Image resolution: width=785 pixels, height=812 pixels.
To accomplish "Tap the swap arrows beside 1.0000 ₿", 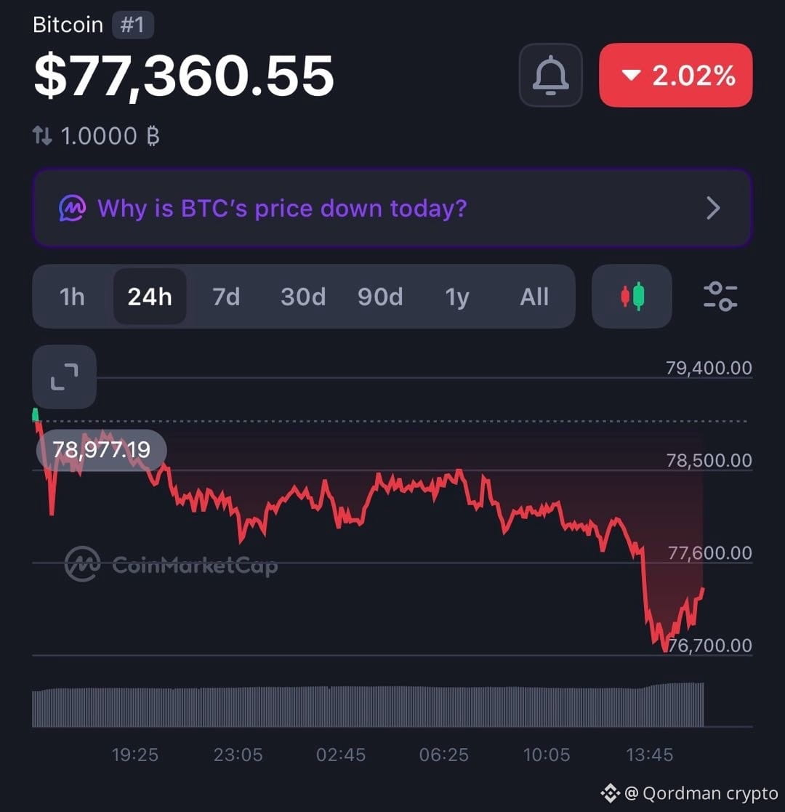I will click(42, 136).
